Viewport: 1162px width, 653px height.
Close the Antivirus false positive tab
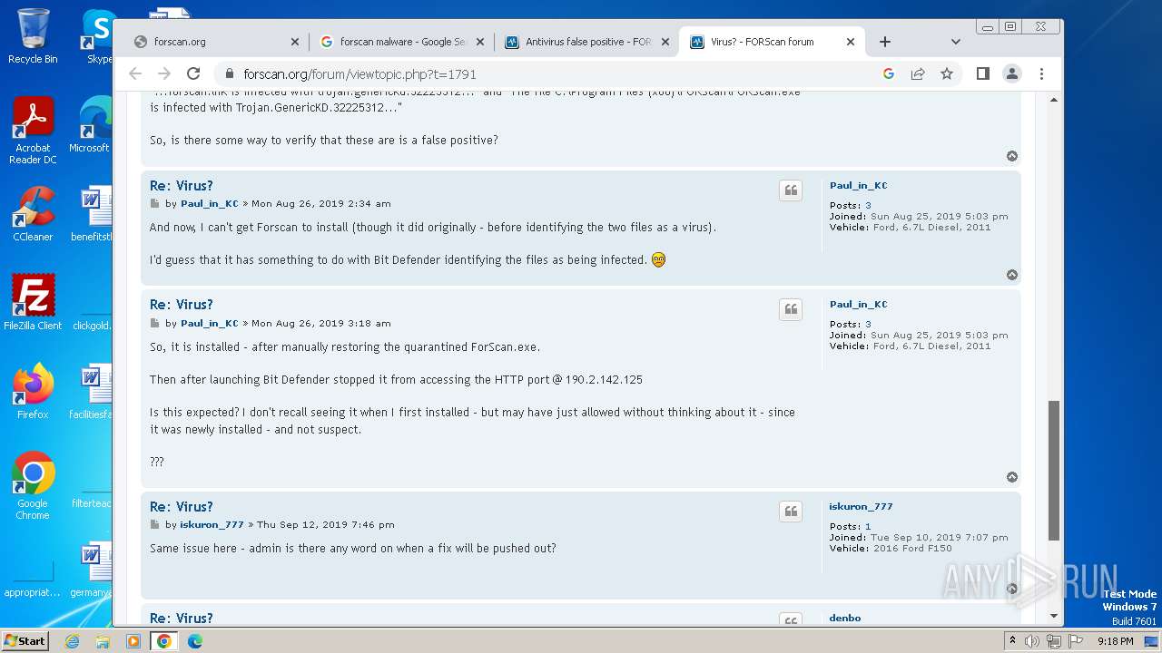[665, 42]
